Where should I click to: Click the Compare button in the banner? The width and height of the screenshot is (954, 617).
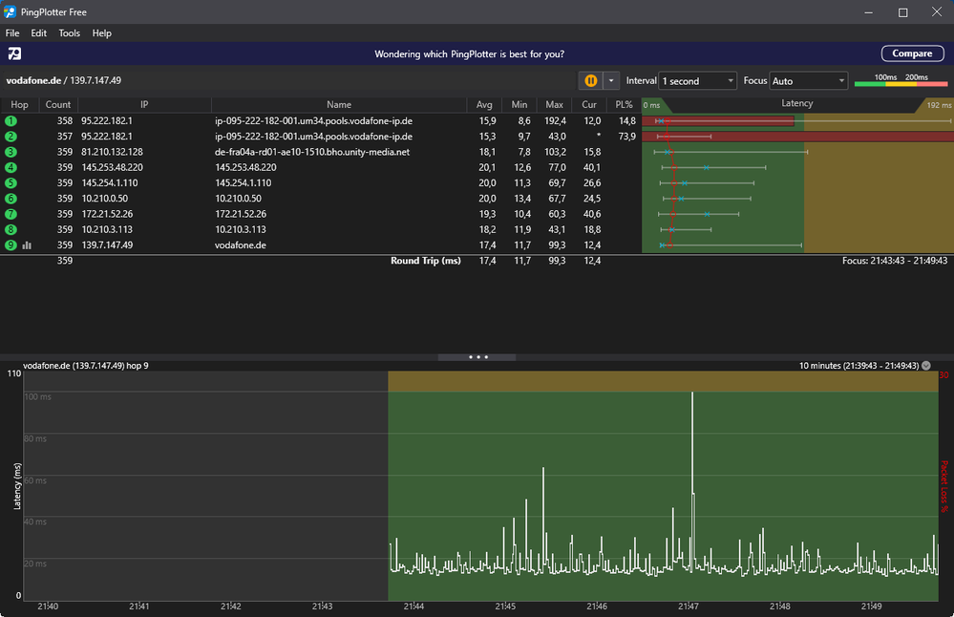[x=911, y=53]
